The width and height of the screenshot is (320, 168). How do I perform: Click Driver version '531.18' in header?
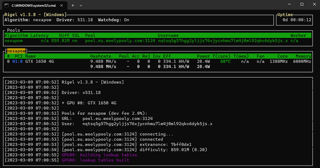[x=85, y=20]
